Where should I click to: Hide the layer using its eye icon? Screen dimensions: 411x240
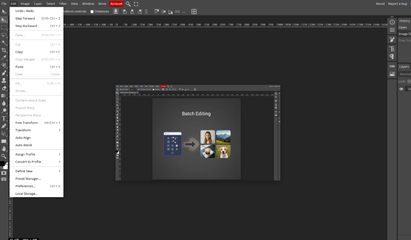coord(401,89)
